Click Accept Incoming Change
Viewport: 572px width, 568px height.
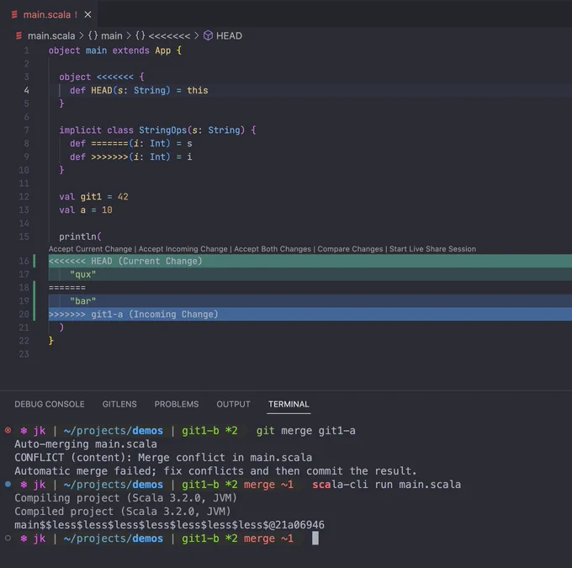point(183,249)
